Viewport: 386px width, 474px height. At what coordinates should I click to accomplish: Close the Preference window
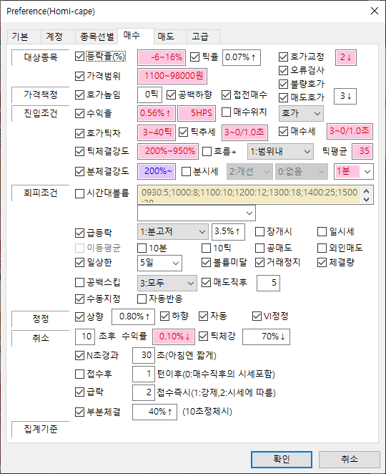(x=375, y=11)
